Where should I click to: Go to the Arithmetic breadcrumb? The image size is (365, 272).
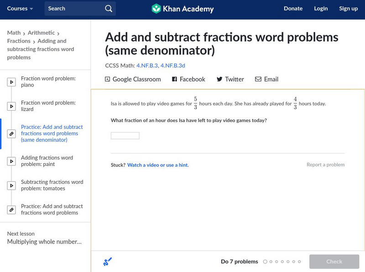point(41,33)
